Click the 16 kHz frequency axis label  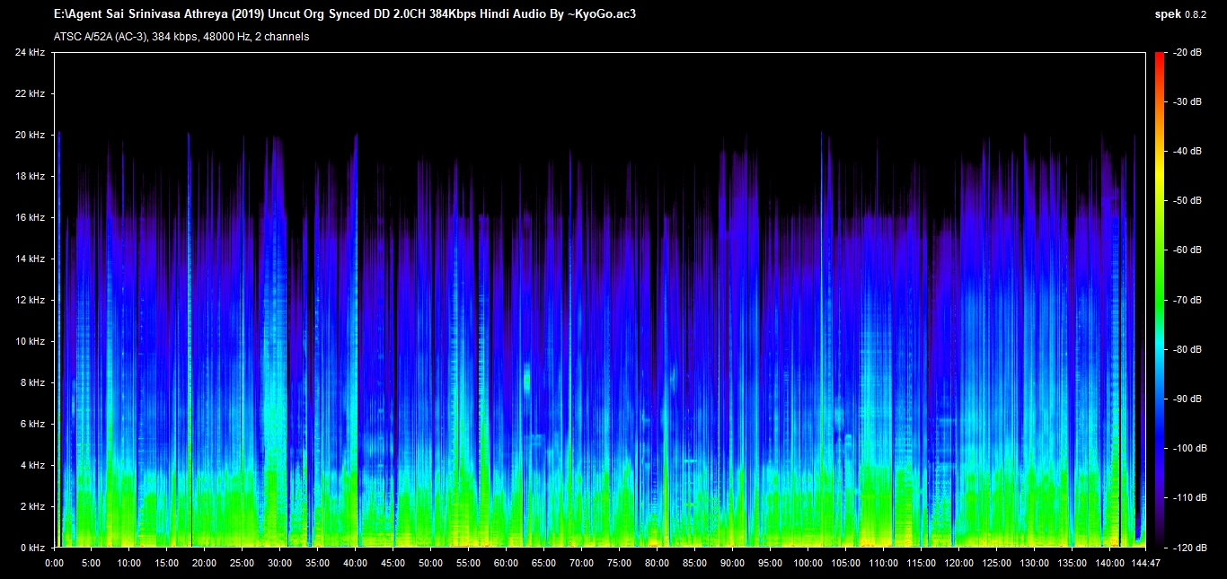(x=30, y=217)
